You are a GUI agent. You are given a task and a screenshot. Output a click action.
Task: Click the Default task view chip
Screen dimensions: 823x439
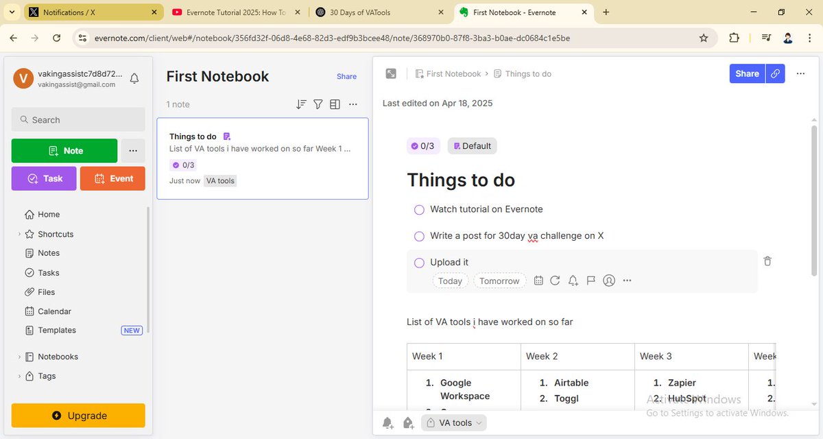pos(472,145)
